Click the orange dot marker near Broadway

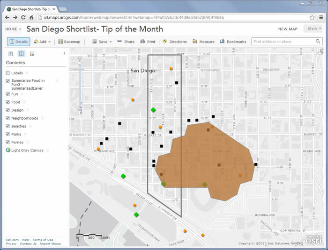pyautogui.click(x=171, y=69)
